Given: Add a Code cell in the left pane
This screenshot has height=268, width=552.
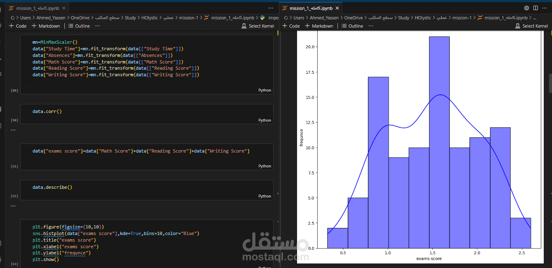Looking at the screenshot, I should coord(18,26).
